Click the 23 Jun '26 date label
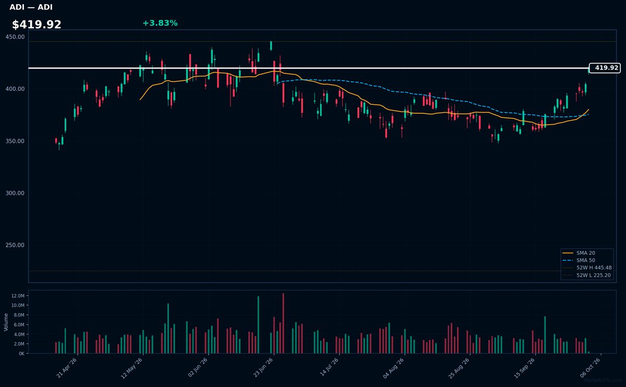 coord(263,367)
